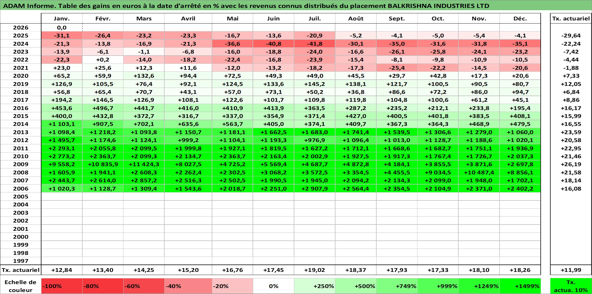This screenshot has height=294, width=592.
Task: Click the -25,4 cell in September 2021
Action: click(x=397, y=68)
